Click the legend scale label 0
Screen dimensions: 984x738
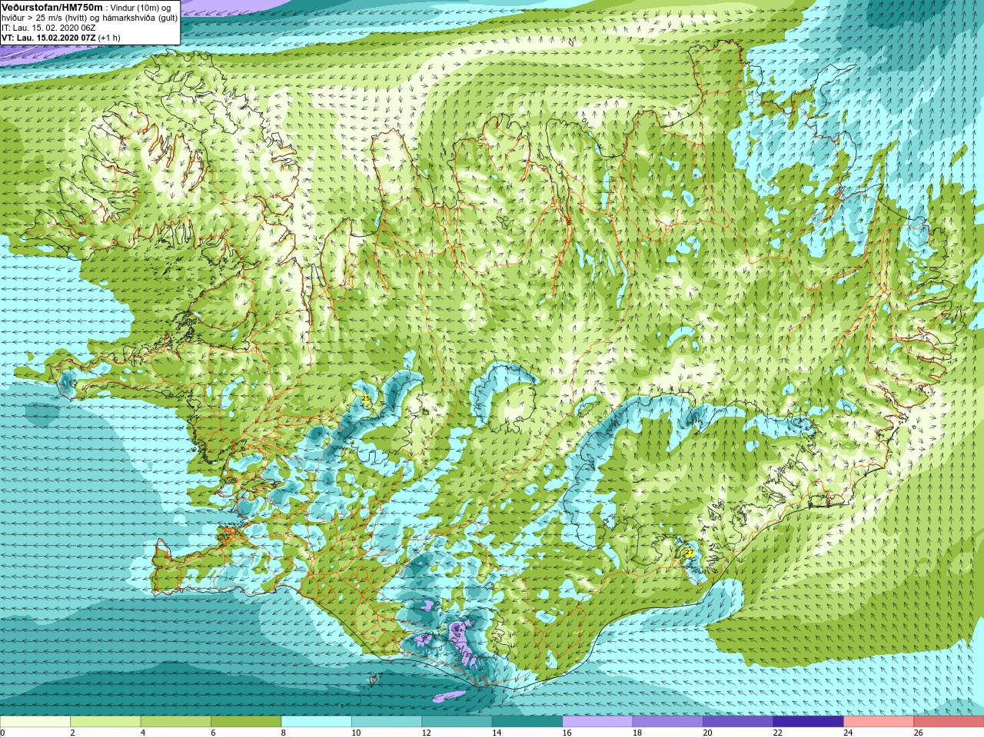2,733
